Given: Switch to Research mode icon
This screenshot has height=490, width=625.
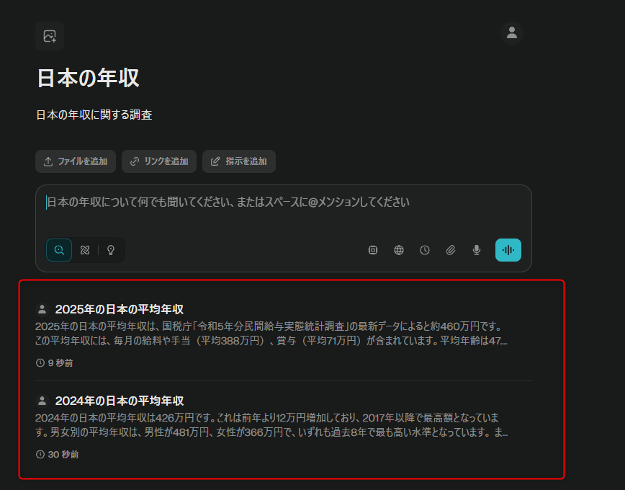Looking at the screenshot, I should tap(85, 250).
